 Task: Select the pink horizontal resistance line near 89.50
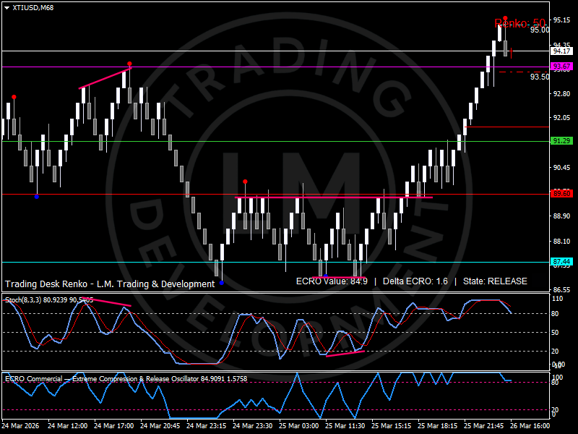click(334, 197)
